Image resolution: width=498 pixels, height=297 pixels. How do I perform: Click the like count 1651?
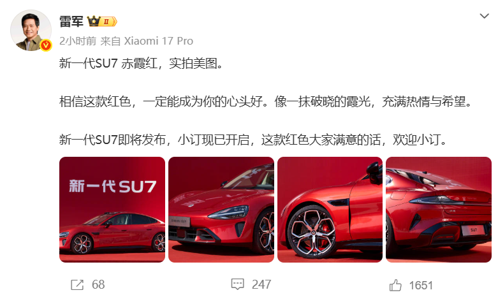point(421,286)
